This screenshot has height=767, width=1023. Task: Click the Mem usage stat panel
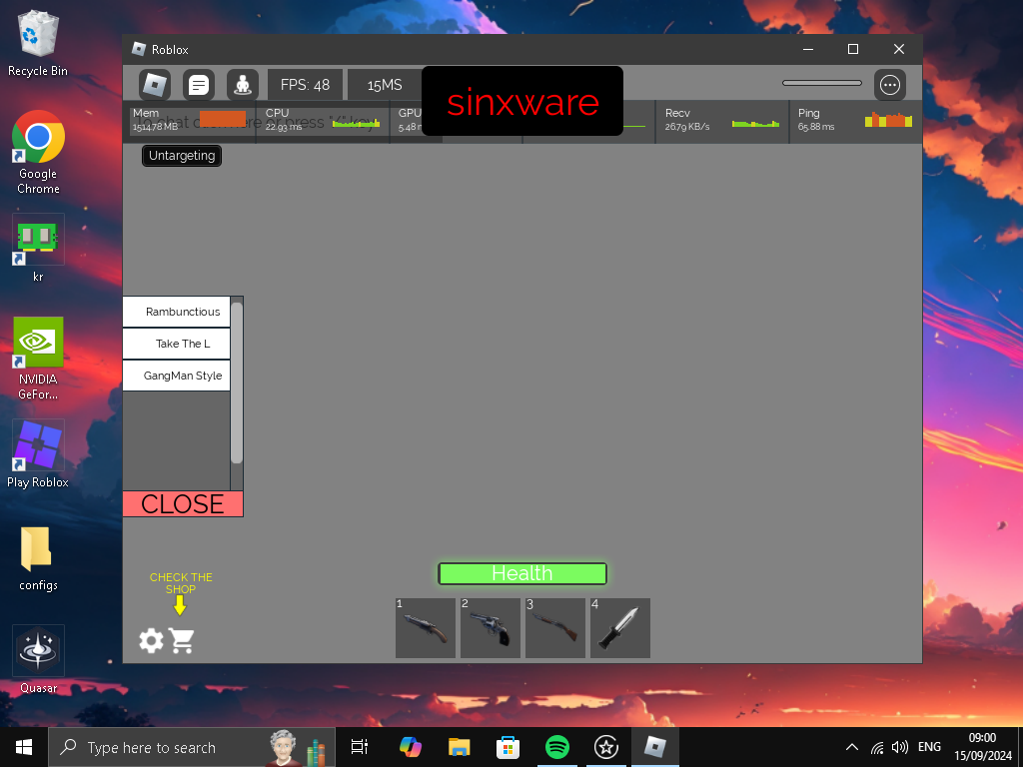point(190,122)
